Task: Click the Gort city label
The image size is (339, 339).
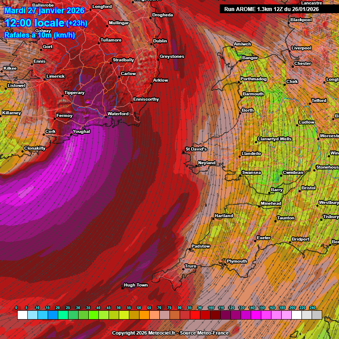Action: [x=48, y=47]
